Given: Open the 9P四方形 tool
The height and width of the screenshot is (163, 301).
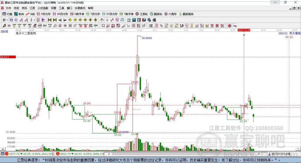Looking at the screenshot, I should [61, 14].
